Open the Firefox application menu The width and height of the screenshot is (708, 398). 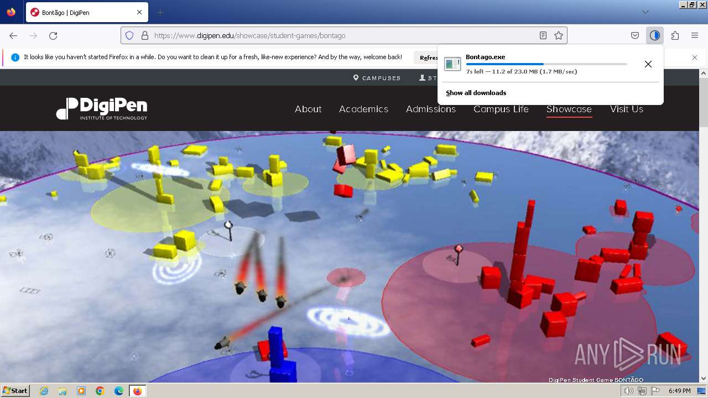695,35
